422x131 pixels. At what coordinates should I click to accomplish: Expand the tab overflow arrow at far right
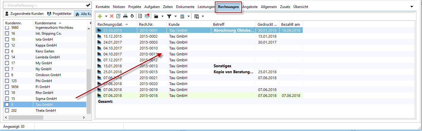coord(412,7)
